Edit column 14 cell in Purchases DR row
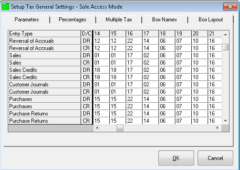Image resolution: width=240 pixels, height=170 pixels. tap(101, 99)
